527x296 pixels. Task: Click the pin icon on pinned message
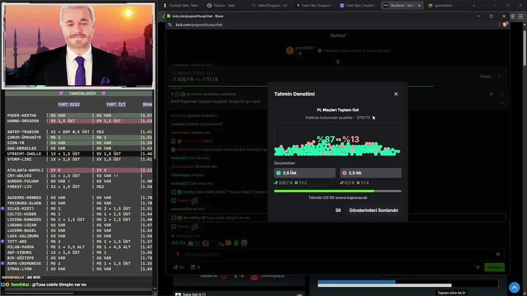(491, 94)
